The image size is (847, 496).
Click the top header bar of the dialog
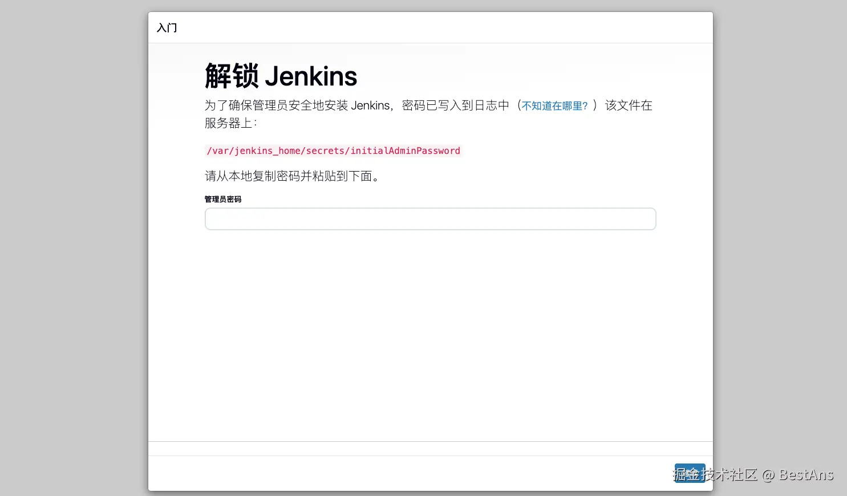coord(430,27)
